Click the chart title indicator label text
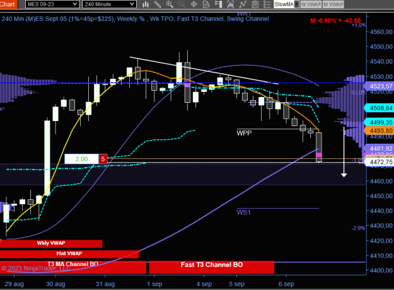Viewport: 394px width, 290px height. (135, 19)
